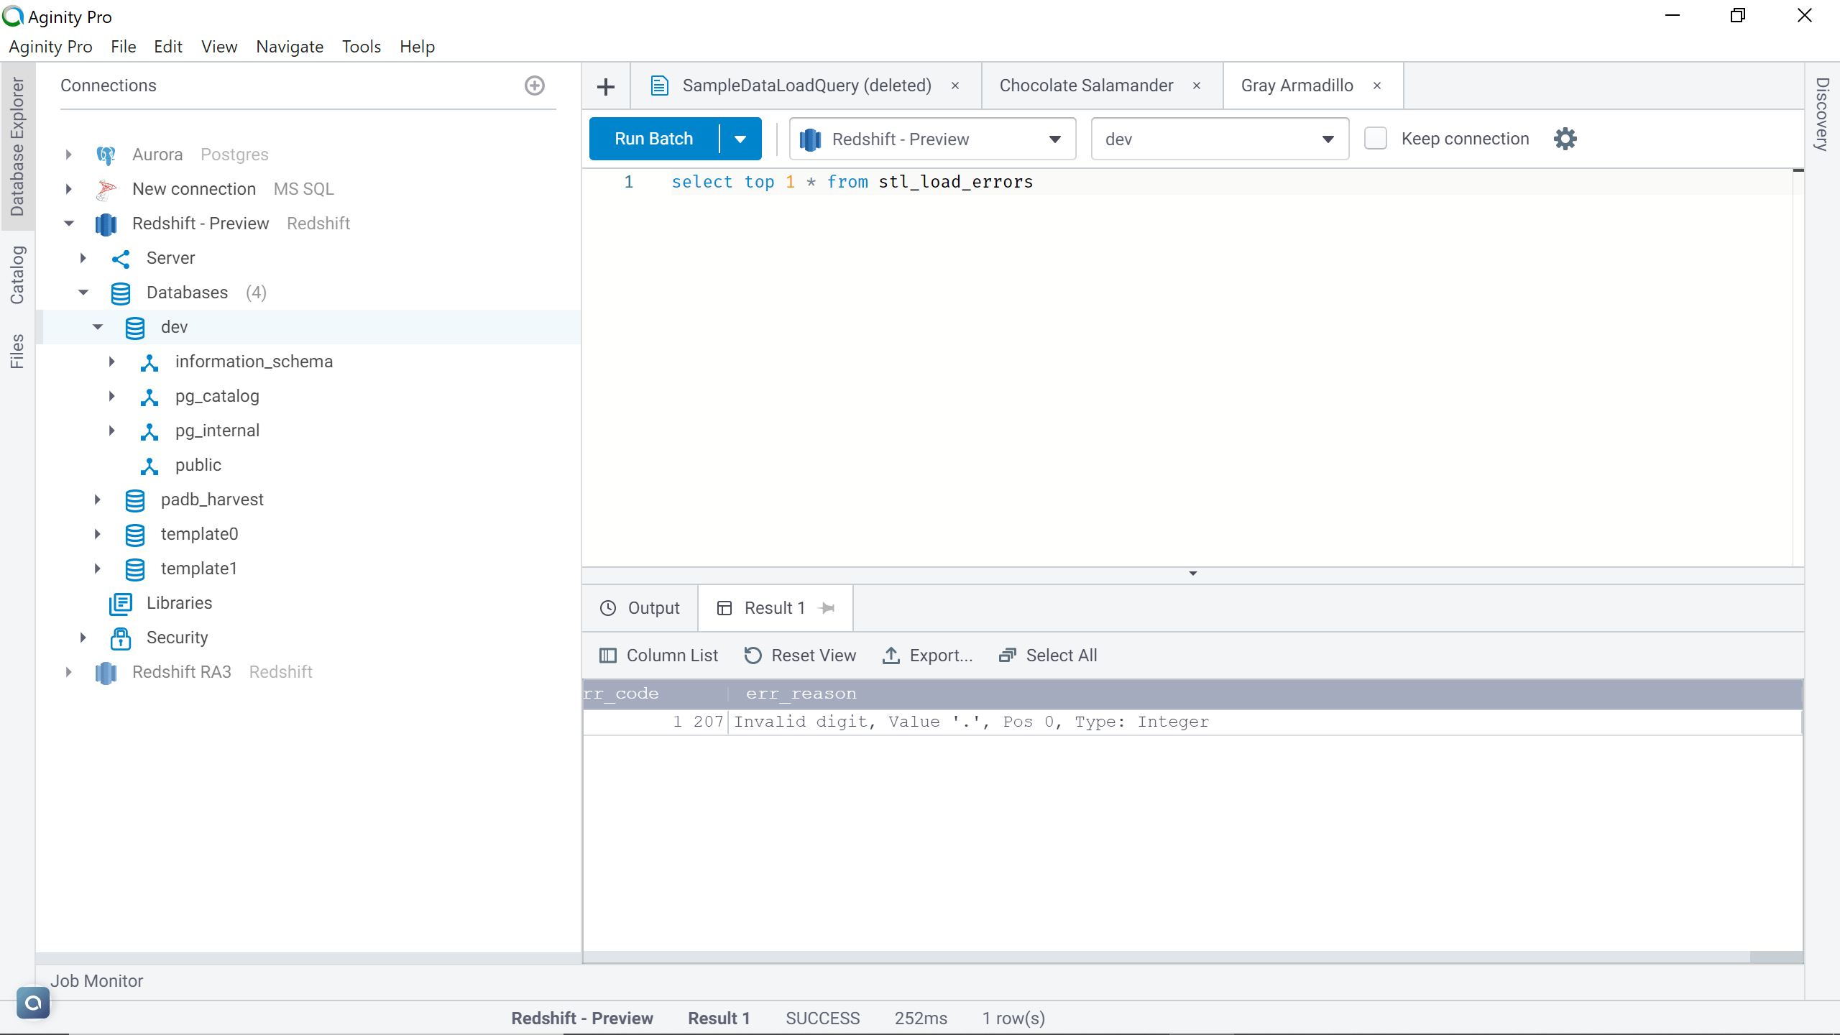The height and width of the screenshot is (1035, 1840).
Task: Click the Reset View icon
Action: [752, 655]
